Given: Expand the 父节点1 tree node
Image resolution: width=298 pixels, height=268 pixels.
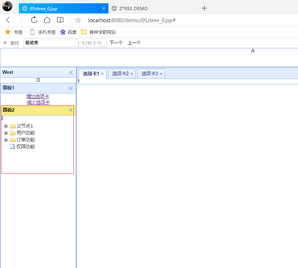Looking at the screenshot, I should [x=6, y=126].
